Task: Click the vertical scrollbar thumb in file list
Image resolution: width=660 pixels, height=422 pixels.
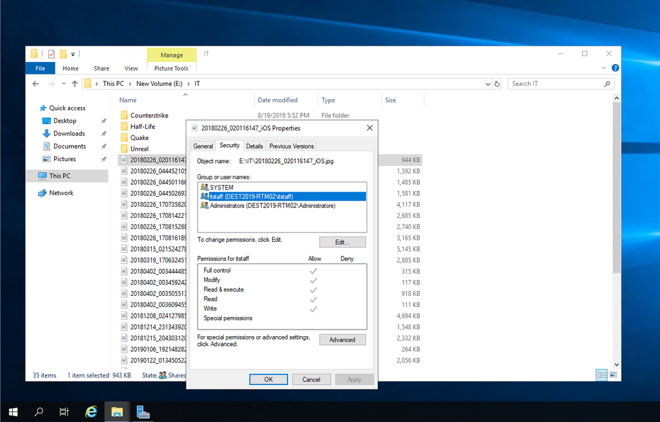Action: click(x=616, y=188)
